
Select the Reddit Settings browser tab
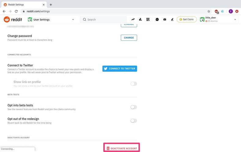click(x=24, y=5)
